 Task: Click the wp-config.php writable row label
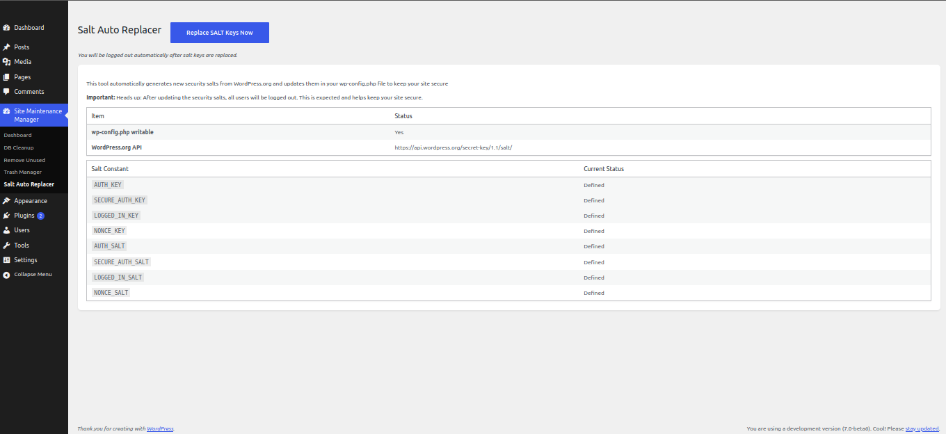click(x=122, y=132)
